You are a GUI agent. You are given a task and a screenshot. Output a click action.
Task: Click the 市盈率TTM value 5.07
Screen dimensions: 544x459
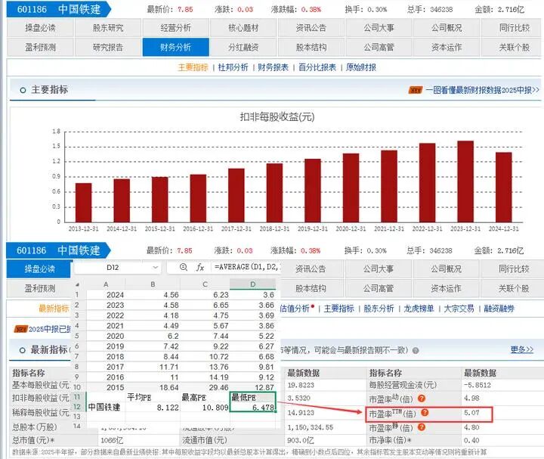(471, 413)
